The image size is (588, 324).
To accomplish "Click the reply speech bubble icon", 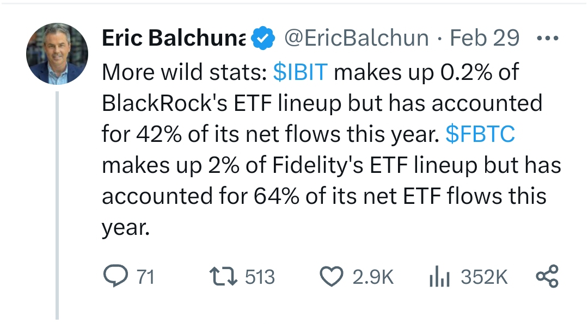I will (x=115, y=277).
